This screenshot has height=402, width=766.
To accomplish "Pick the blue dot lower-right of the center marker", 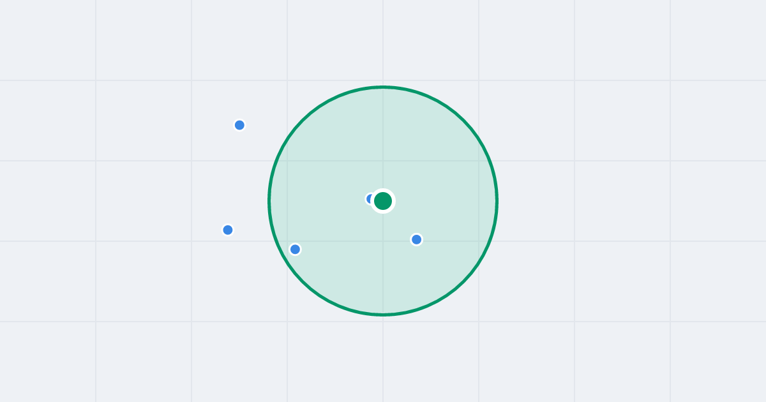I will pyautogui.click(x=417, y=239).
